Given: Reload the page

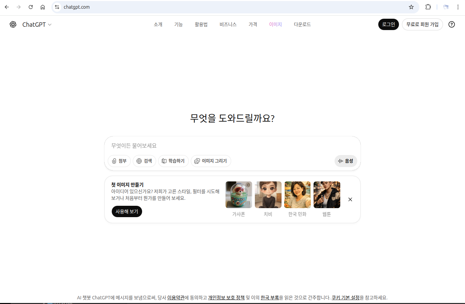Looking at the screenshot, I should (31, 7).
